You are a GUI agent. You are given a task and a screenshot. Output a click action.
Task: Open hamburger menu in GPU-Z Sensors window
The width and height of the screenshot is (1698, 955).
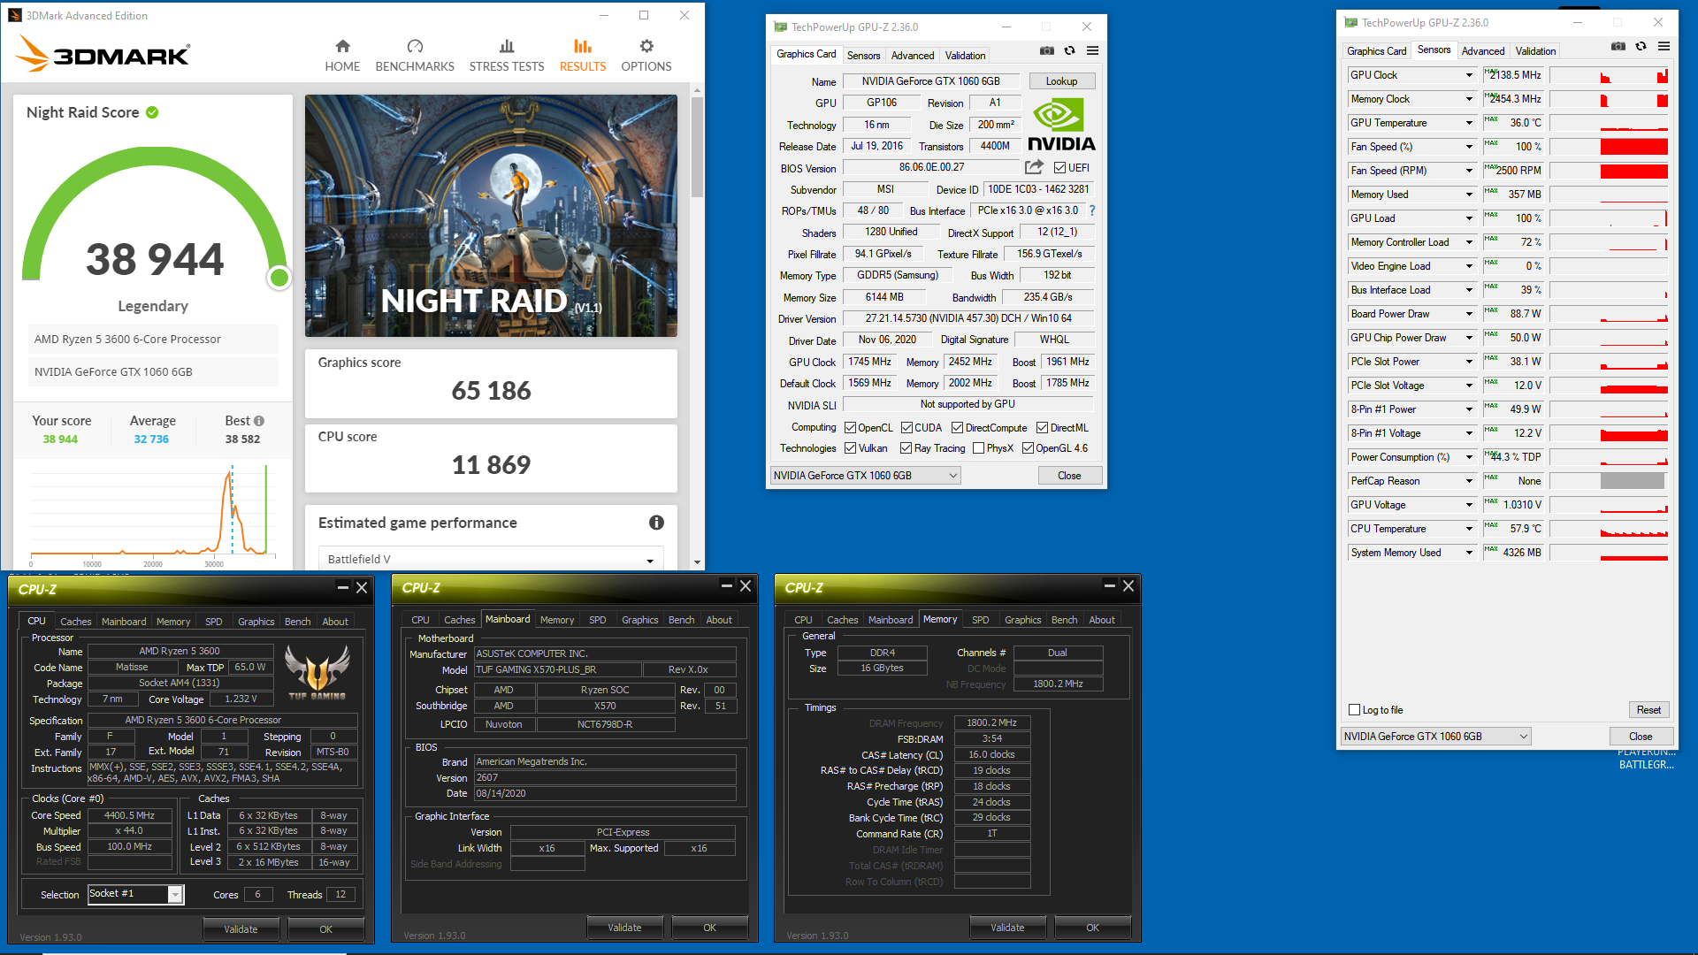coord(1664,47)
